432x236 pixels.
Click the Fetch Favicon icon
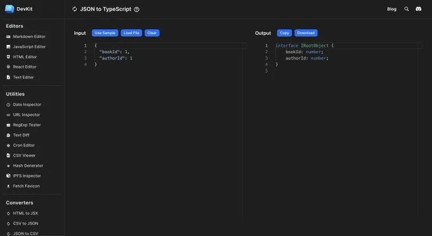(x=8, y=187)
